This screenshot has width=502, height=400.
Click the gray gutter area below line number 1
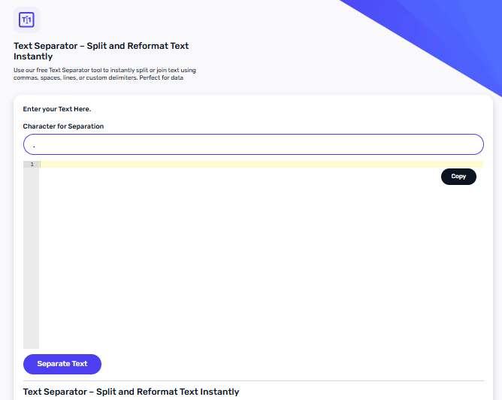tap(31, 258)
